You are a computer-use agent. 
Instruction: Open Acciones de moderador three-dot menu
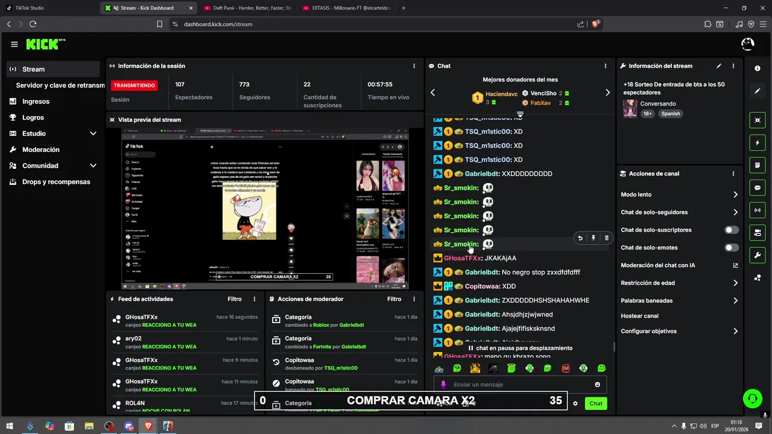pyautogui.click(x=414, y=299)
